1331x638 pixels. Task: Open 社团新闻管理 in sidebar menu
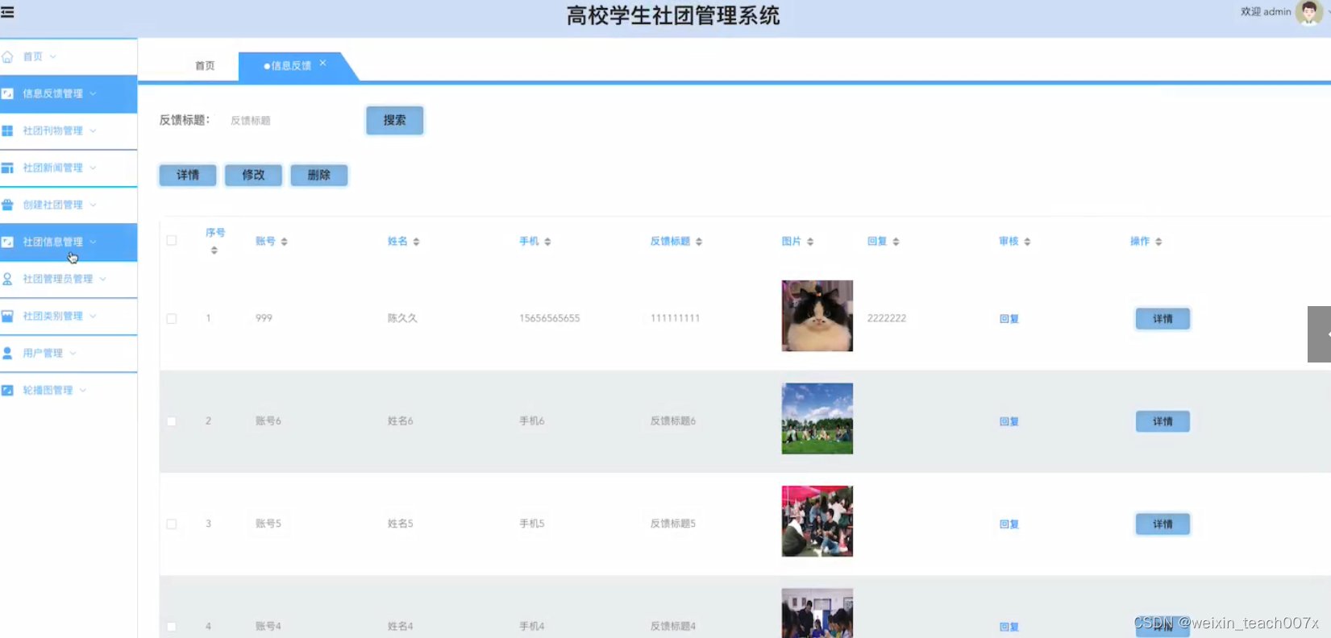69,168
